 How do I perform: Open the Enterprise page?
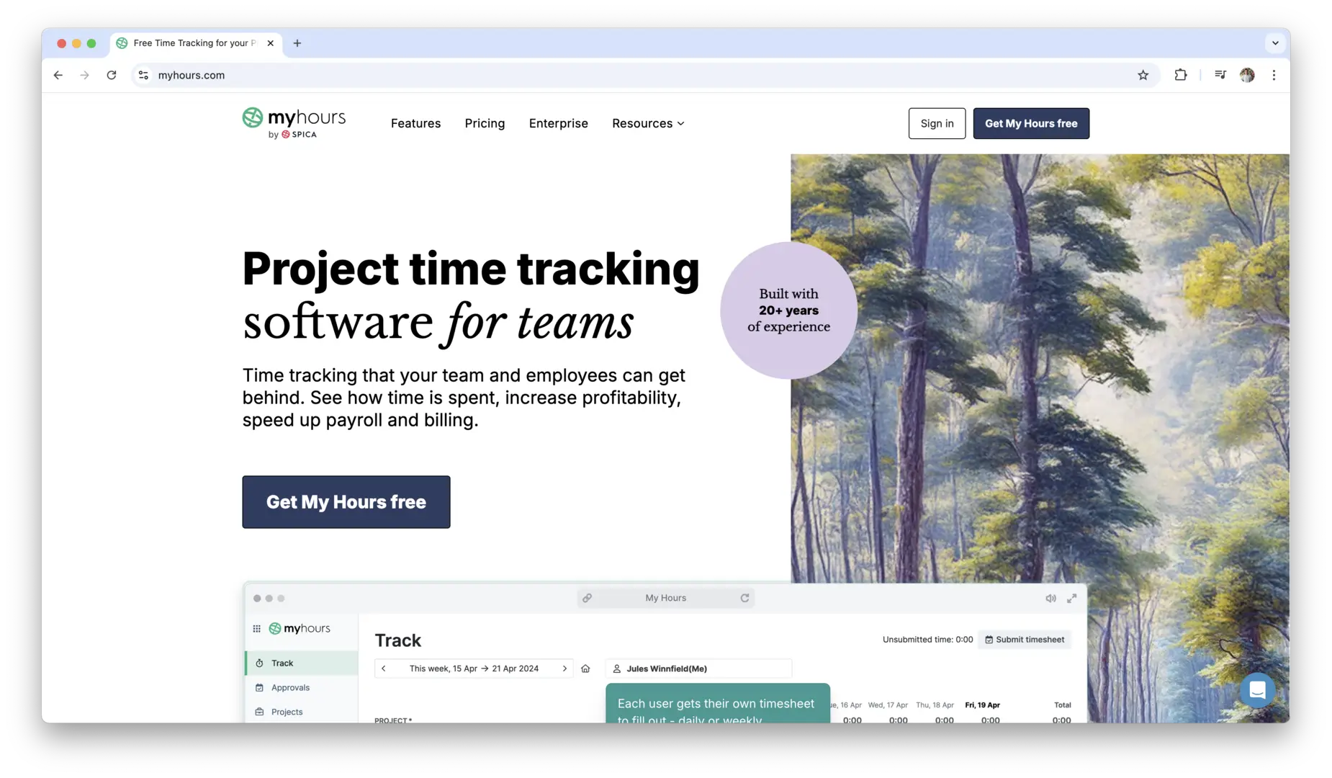(x=559, y=123)
